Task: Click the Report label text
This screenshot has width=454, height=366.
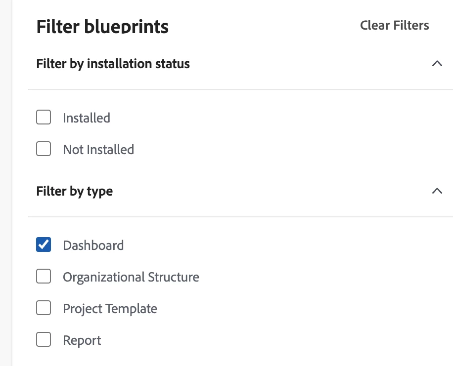Action: coord(82,340)
